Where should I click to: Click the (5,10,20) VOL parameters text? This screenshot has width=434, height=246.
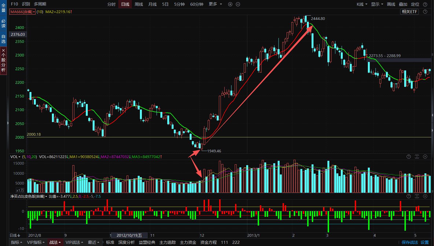coord(29,157)
